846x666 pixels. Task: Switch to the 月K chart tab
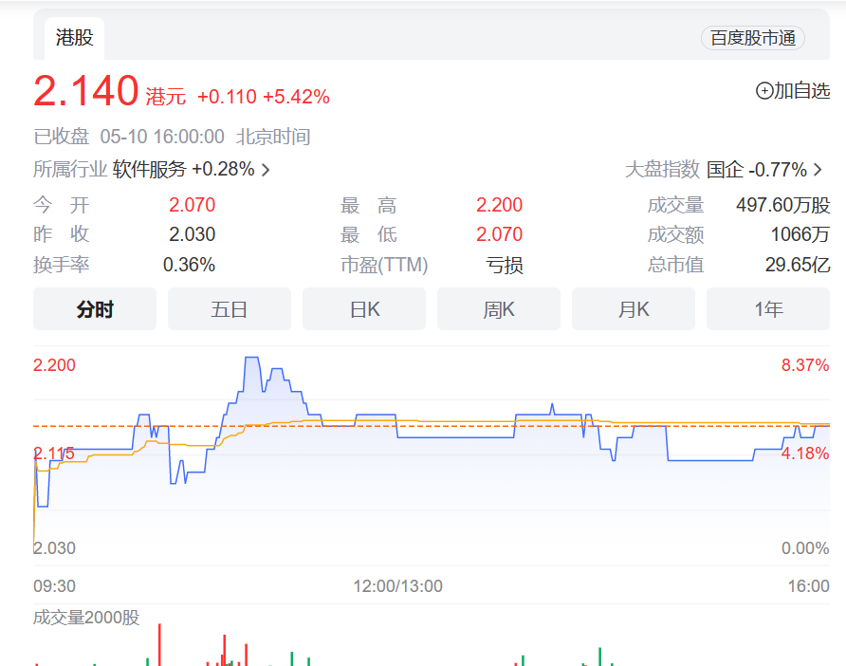click(634, 309)
